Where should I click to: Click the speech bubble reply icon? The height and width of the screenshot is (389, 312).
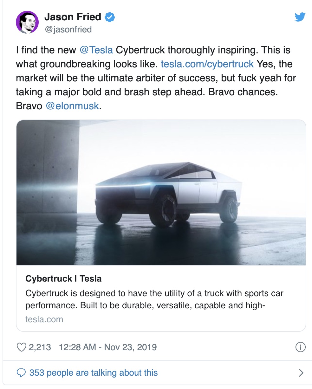pyautogui.click(x=21, y=373)
